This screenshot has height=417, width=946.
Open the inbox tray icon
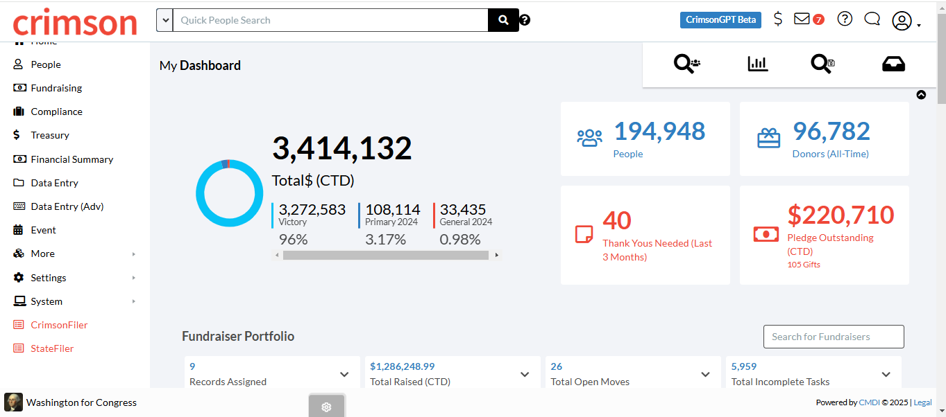(894, 64)
